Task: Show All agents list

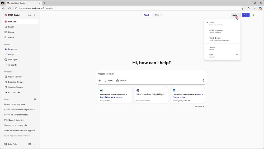Action: point(20,65)
